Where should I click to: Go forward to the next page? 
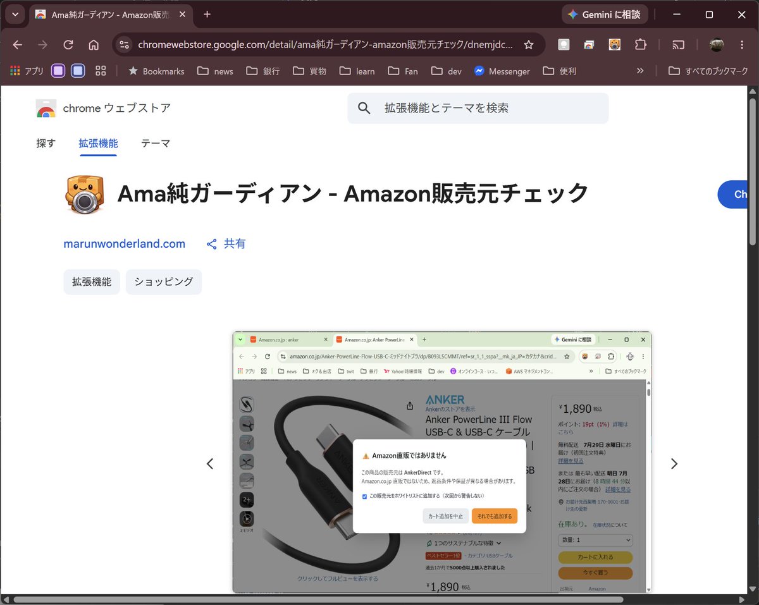point(43,44)
